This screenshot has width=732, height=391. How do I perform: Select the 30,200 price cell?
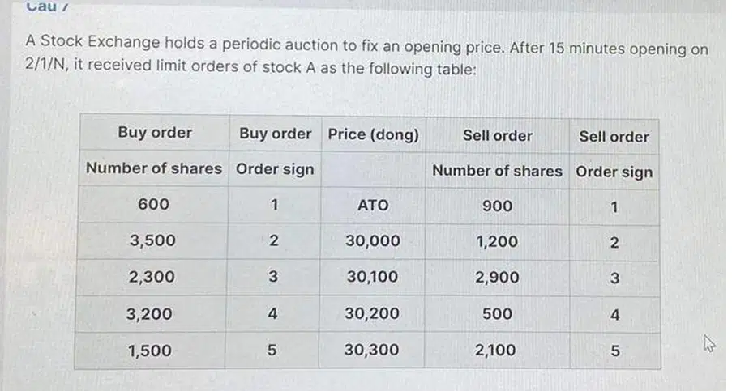click(x=371, y=313)
